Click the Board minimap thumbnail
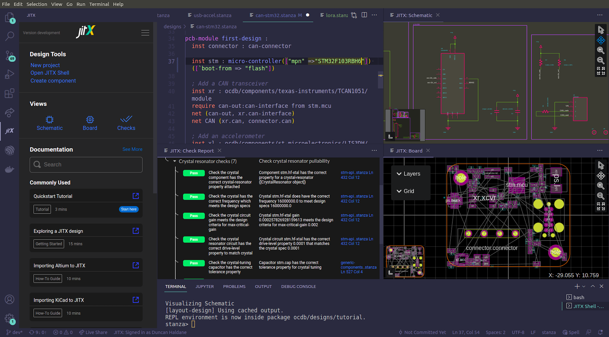 coord(405,261)
